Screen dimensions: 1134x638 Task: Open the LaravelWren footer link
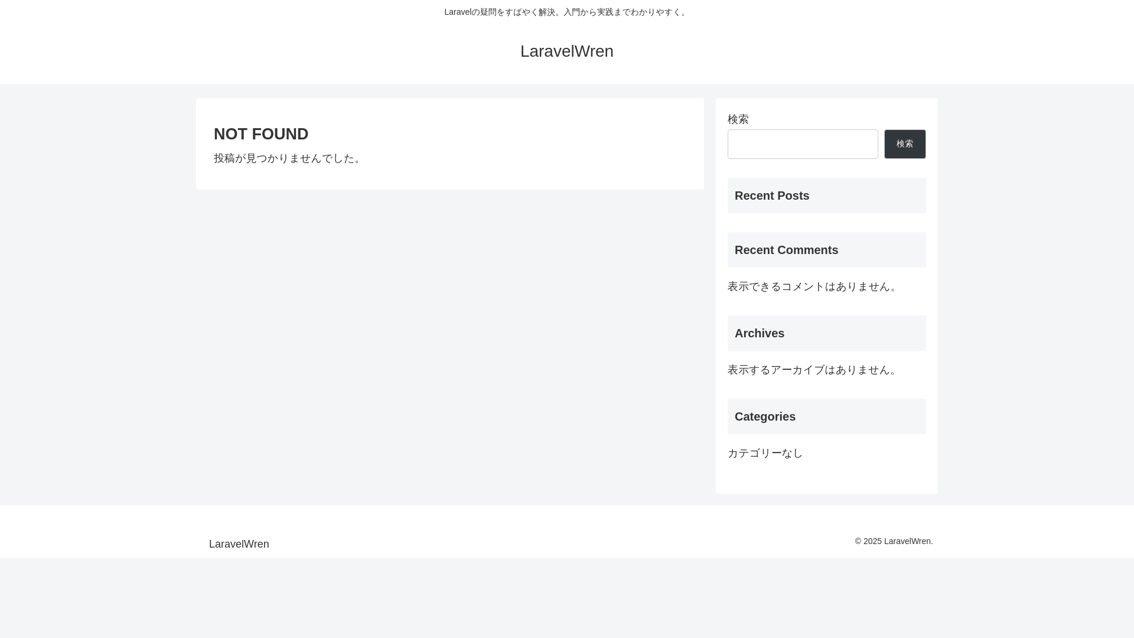pos(239,544)
